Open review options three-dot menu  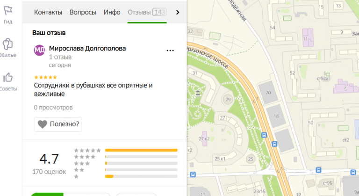pos(170,51)
